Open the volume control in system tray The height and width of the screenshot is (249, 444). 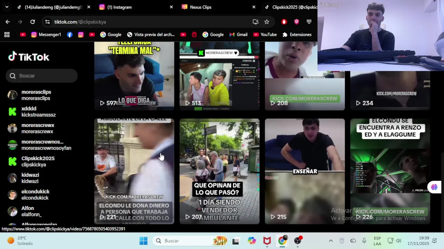tap(399, 241)
